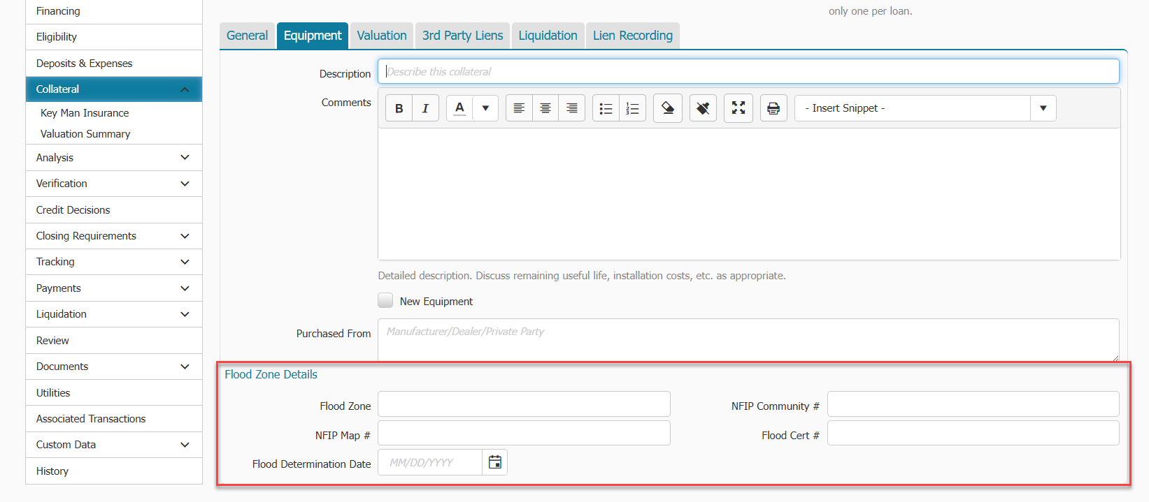The image size is (1149, 502).
Task: Click the Flood Determination Date field
Action: point(430,462)
